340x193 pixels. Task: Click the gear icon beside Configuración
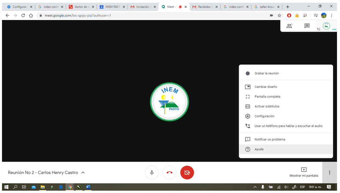(248, 116)
